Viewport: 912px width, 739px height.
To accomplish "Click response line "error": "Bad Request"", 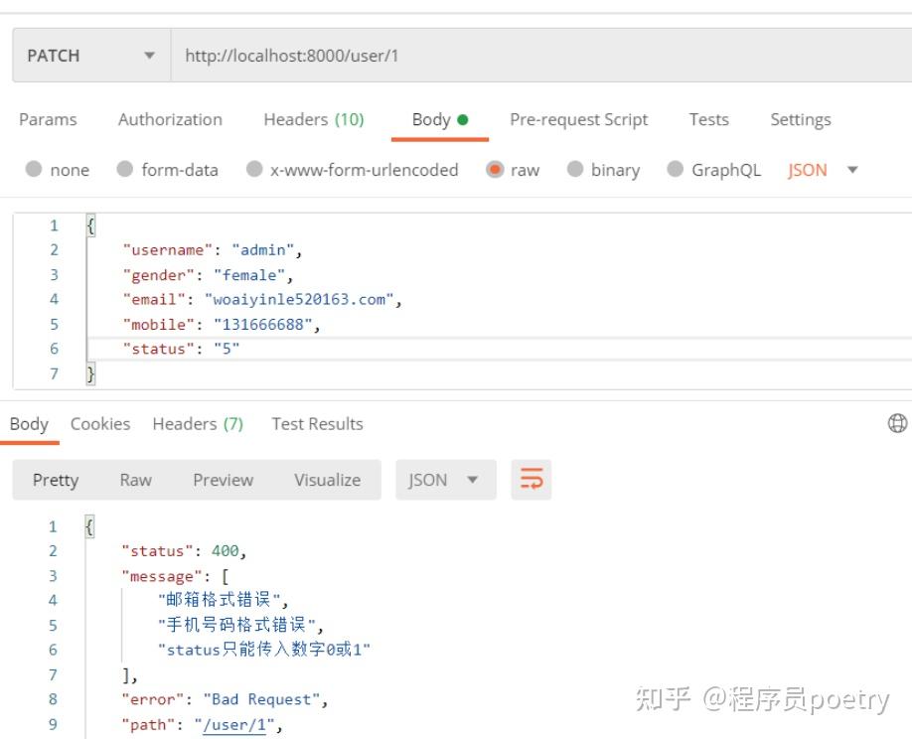I will (x=225, y=699).
